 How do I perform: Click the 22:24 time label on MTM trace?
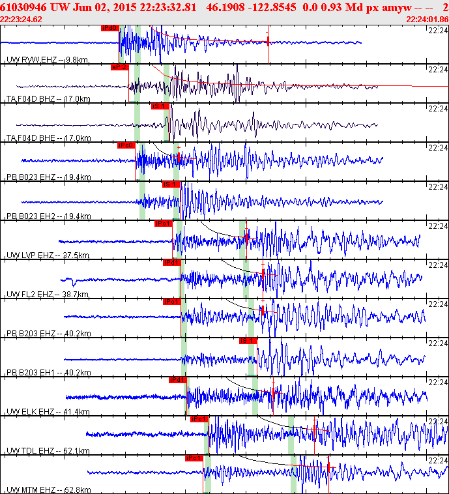tap(438, 460)
